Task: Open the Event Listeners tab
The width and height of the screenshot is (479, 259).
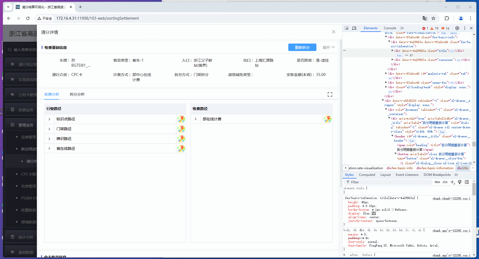Action: click(x=407, y=175)
